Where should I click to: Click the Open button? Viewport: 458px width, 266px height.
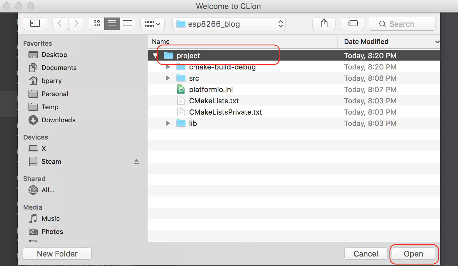pos(413,254)
